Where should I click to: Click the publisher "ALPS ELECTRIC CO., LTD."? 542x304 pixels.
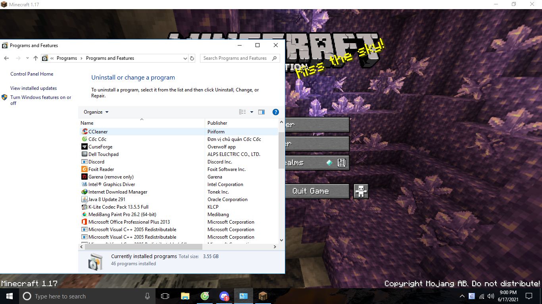234,154
